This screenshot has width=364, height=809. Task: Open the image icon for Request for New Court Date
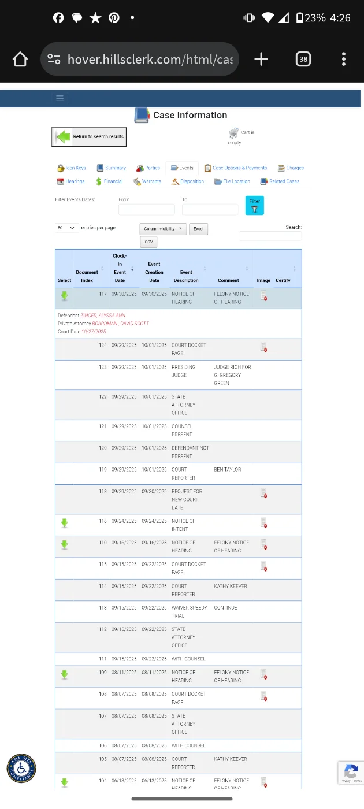[263, 493]
